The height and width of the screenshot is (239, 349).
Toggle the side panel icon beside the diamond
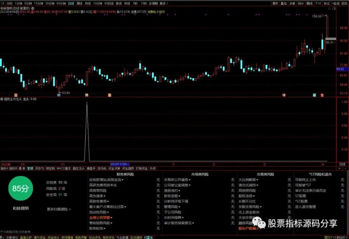tap(334, 8)
